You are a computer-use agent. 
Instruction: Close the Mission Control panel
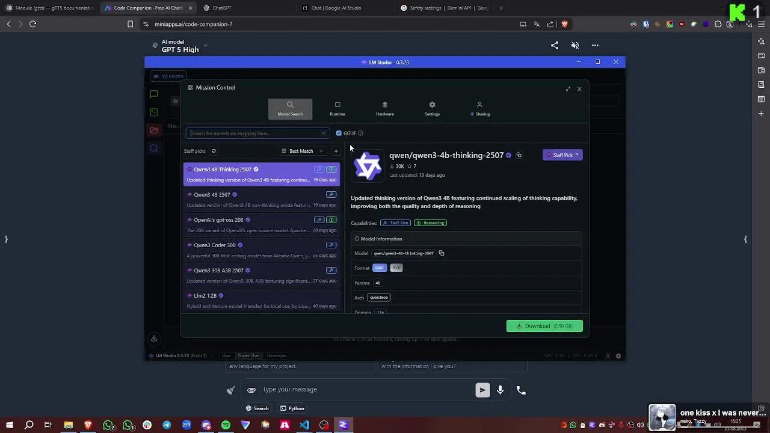tap(579, 89)
